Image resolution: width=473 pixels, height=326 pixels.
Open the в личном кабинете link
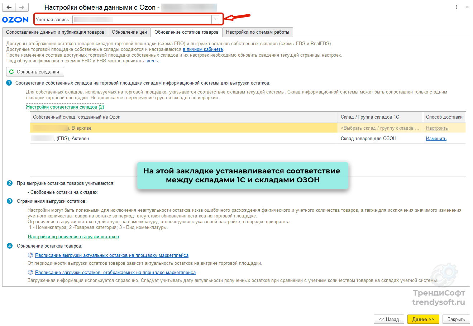tap(203, 49)
